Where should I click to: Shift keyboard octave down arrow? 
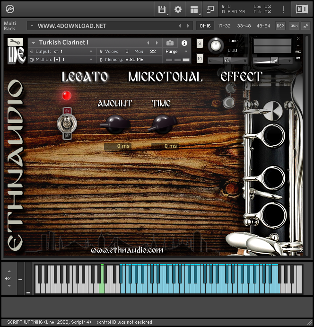9,286
